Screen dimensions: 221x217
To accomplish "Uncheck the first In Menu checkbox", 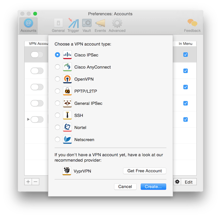I will [x=186, y=55].
